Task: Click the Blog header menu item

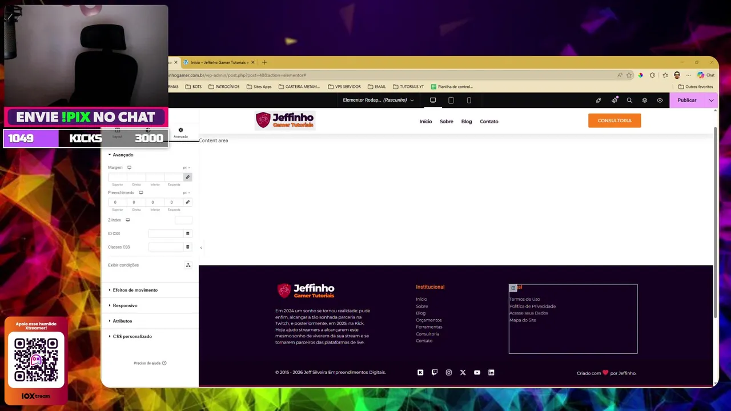Action: [467, 122]
